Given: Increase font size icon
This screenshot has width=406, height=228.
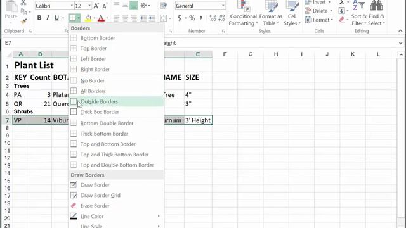Looking at the screenshot, I should [96, 6].
